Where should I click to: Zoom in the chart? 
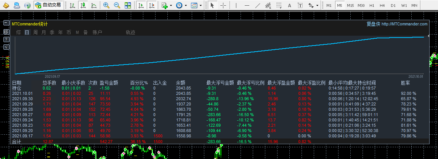(106, 5)
